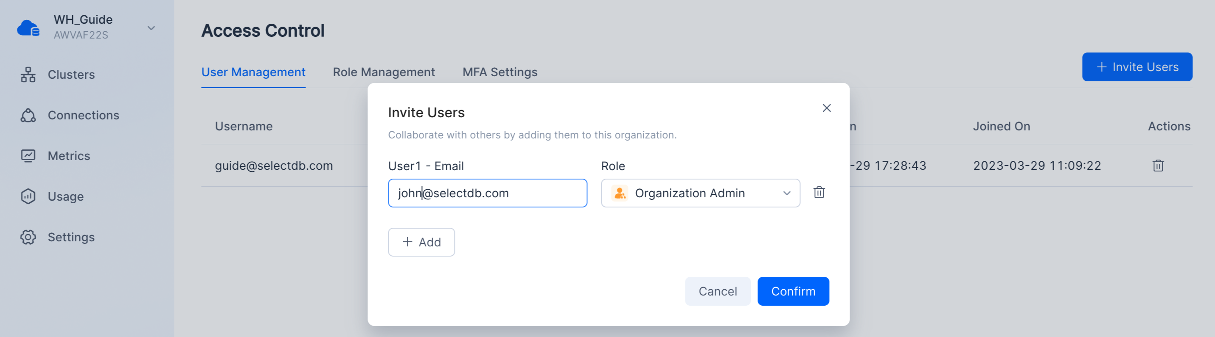This screenshot has width=1215, height=337.
Task: Click the User1 Email input field
Action: tap(487, 193)
